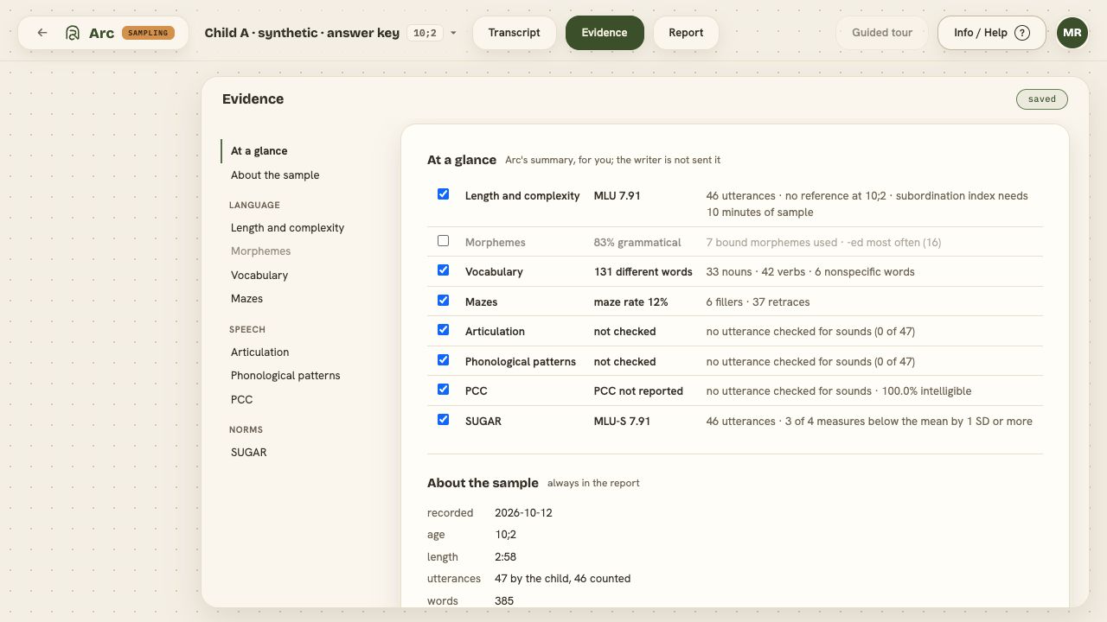
Task: Uncheck the Vocabulary checkbox
Action: coord(444,270)
